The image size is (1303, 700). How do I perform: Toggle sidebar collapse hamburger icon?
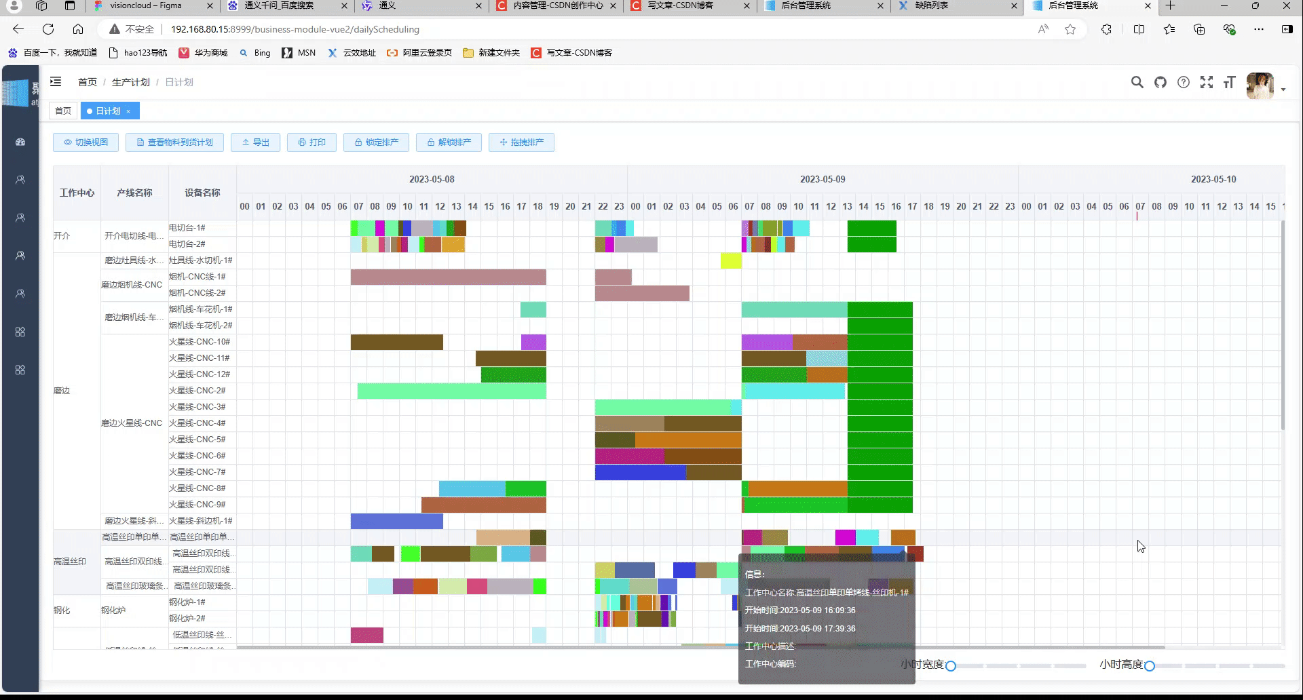tap(56, 82)
